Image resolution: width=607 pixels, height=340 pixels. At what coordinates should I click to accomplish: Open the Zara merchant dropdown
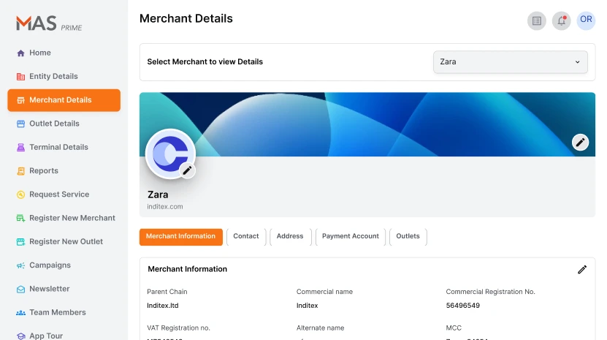[x=510, y=62]
